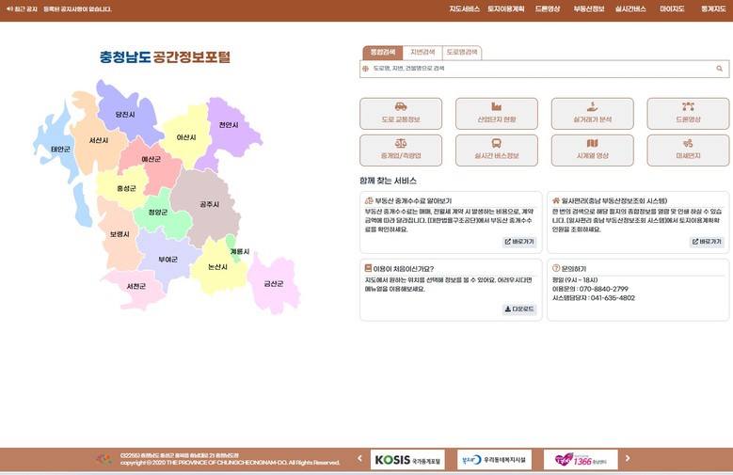Switch to the 지번검색 tab
The width and height of the screenshot is (733, 475).
(422, 53)
